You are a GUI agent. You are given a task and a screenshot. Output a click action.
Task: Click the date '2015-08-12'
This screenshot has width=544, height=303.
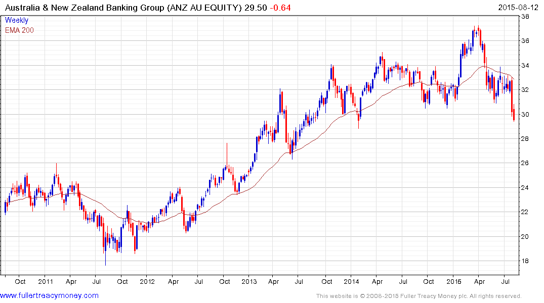[518, 8]
